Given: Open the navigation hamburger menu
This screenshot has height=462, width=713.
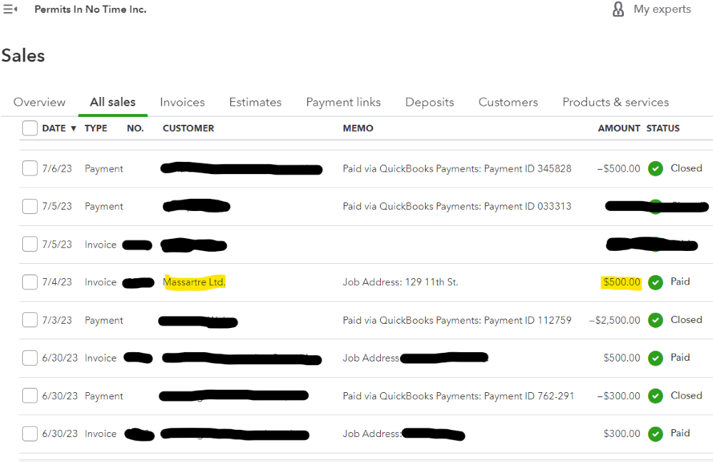Looking at the screenshot, I should pyautogui.click(x=10, y=9).
